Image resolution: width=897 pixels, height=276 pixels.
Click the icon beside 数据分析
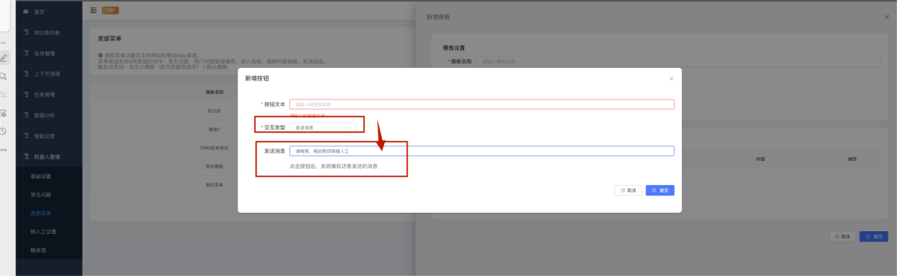pos(26,115)
